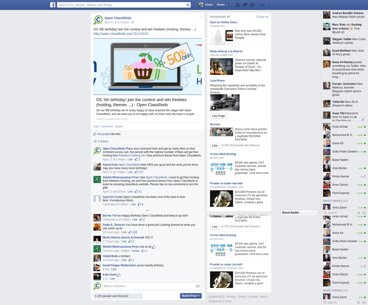View the 48 people who like this
This screenshot has height=305, width=368.
click(104, 134)
